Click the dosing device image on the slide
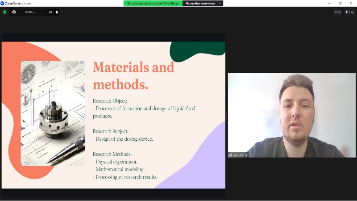The width and height of the screenshot is (357, 201). 53,113
